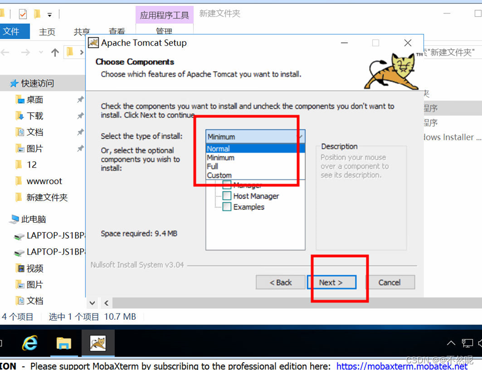The height and width of the screenshot is (370, 482).
Task: Click the address bar folder icon
Action: pos(70,52)
